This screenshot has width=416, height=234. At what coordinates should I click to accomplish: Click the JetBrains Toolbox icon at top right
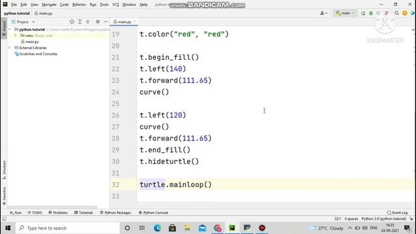pyautogui.click(x=413, y=13)
